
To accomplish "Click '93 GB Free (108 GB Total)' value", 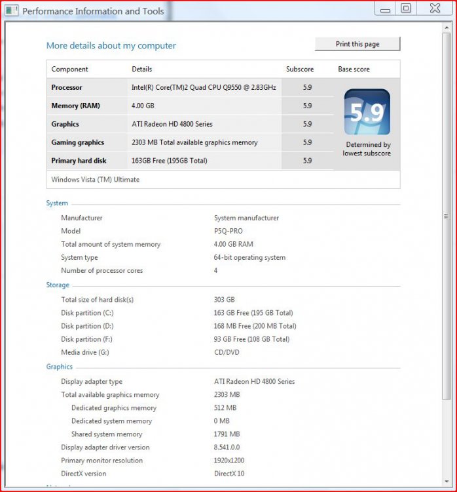I will click(251, 339).
